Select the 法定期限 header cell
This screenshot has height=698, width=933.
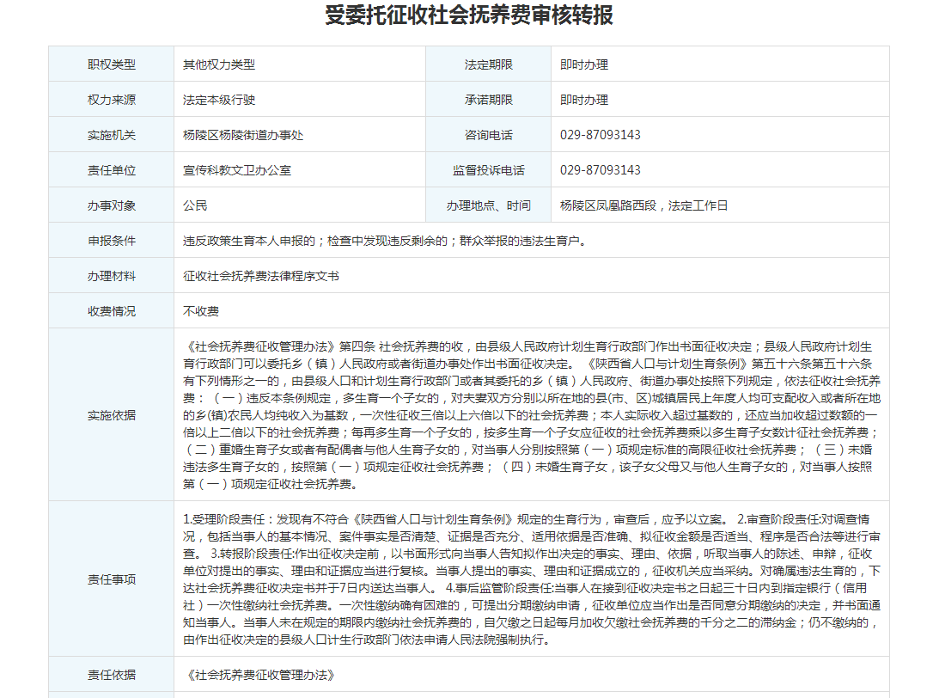pyautogui.click(x=488, y=64)
